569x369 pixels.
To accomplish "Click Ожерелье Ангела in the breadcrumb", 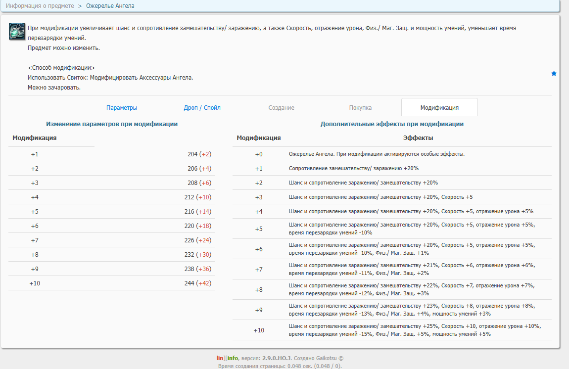I will click(110, 6).
